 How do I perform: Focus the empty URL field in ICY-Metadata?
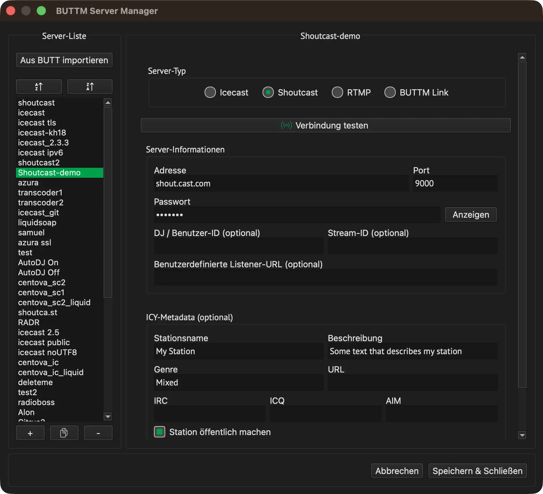[413, 382]
